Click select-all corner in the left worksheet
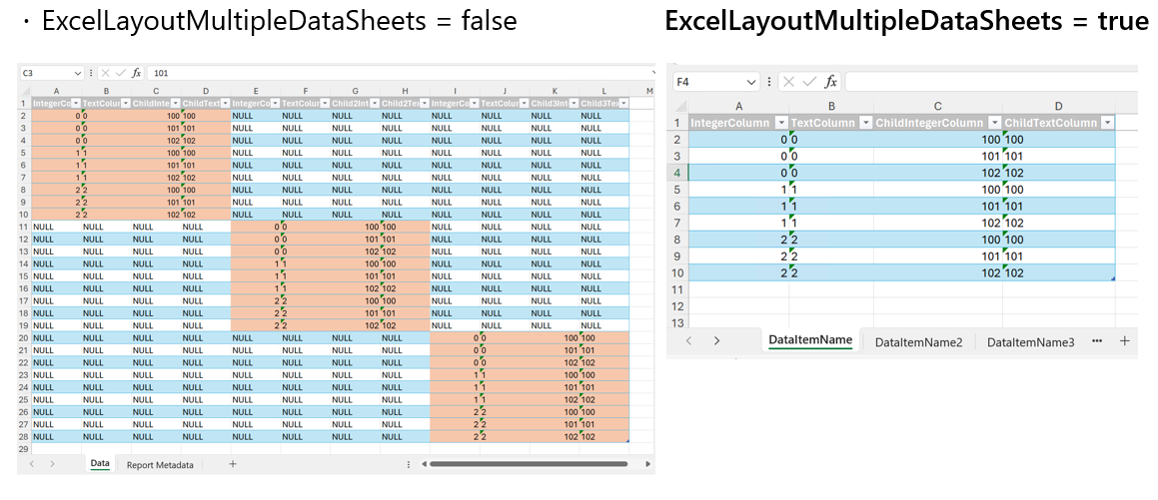 pyautogui.click(x=24, y=91)
